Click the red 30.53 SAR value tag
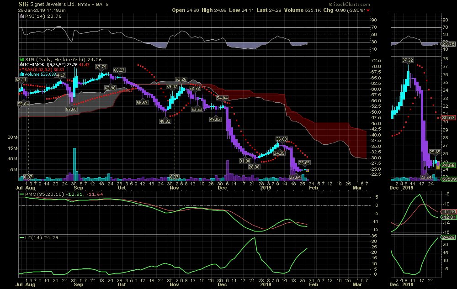Image resolution: width=457 pixels, height=289 pixels. coord(448,118)
